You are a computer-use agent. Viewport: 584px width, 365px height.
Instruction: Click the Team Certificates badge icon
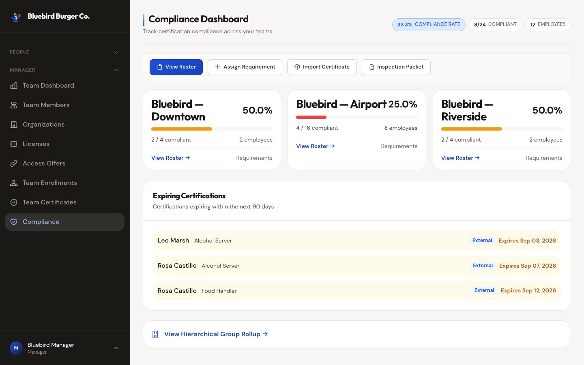pyautogui.click(x=14, y=202)
